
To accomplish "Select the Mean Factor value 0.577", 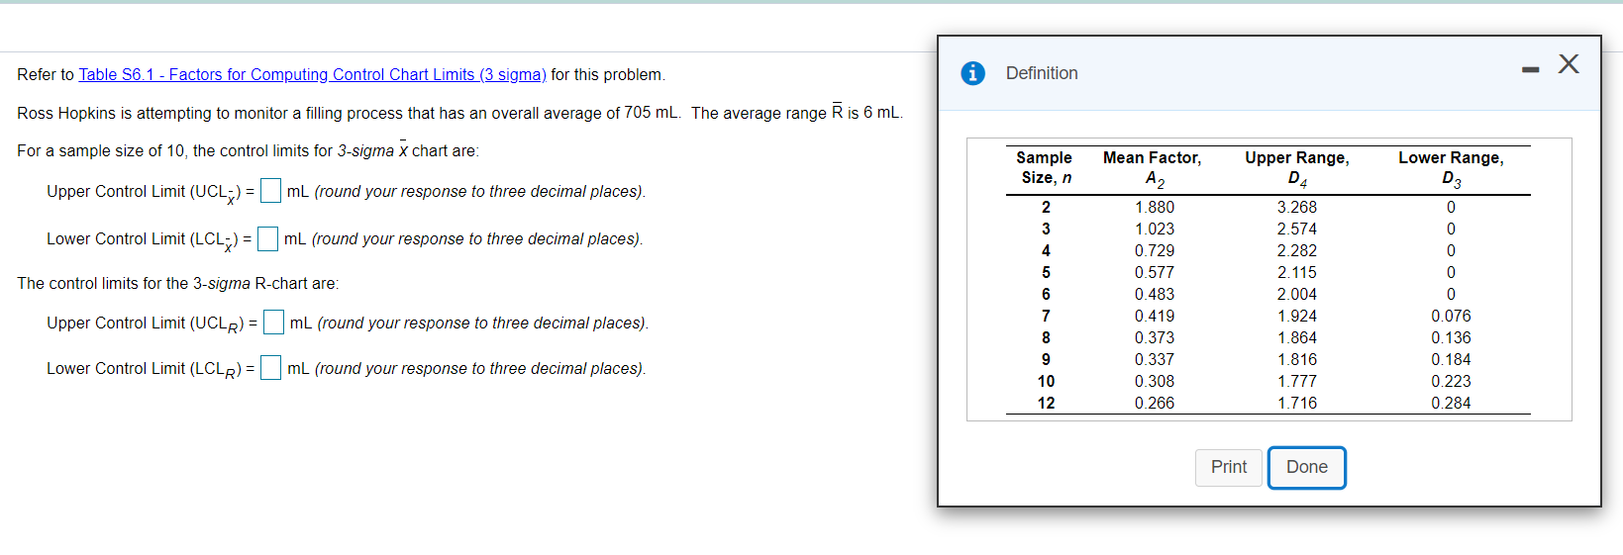I will point(1155,272).
